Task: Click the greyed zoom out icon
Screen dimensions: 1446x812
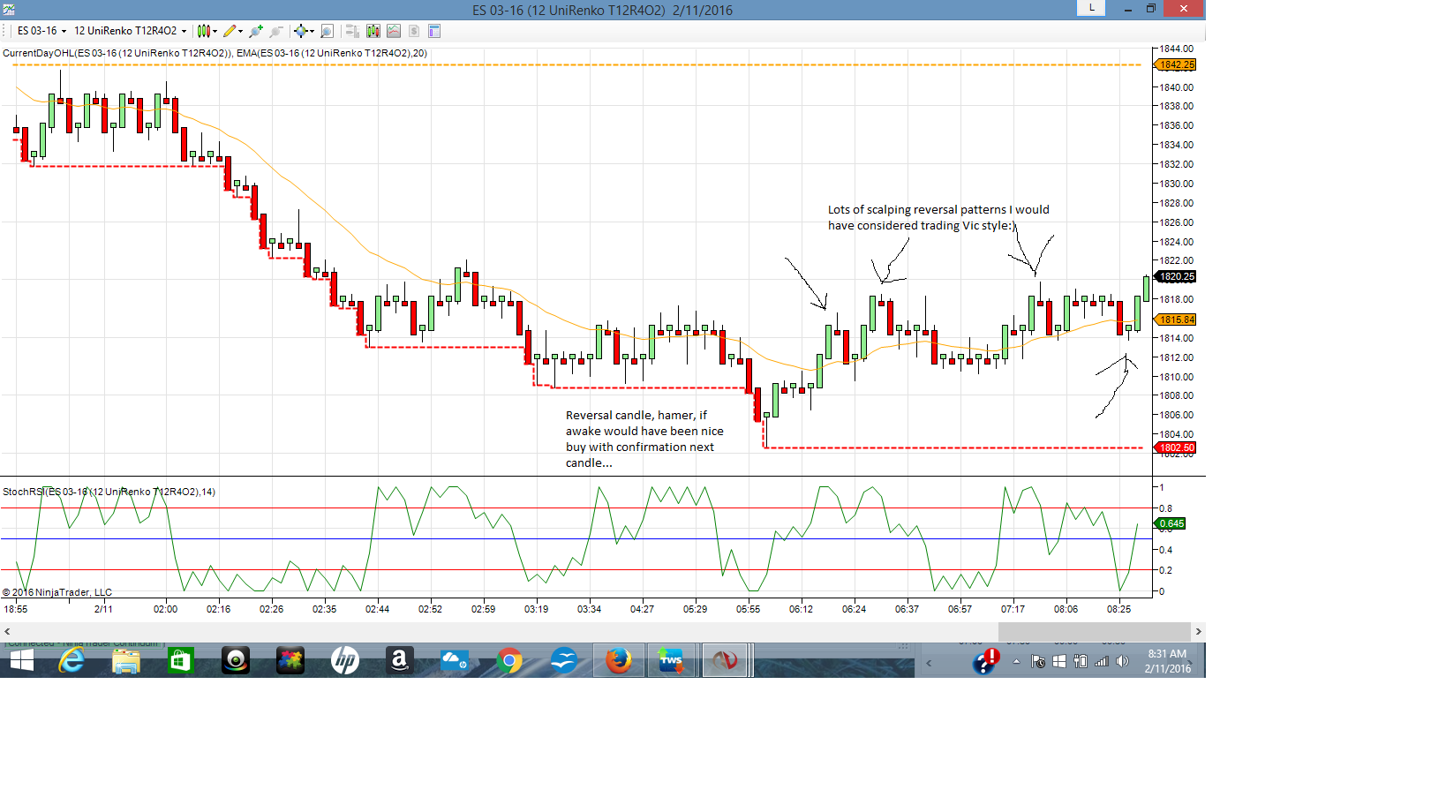Action: pyautogui.click(x=276, y=31)
